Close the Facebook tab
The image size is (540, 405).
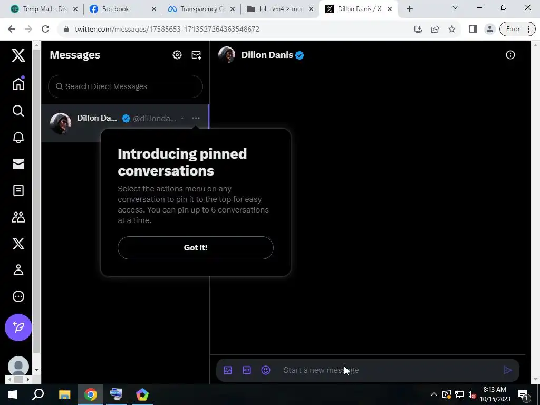154,9
